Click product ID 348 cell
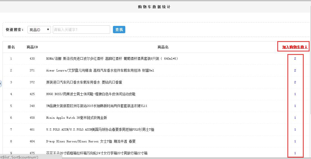311x159 pixels. [x=32, y=106]
